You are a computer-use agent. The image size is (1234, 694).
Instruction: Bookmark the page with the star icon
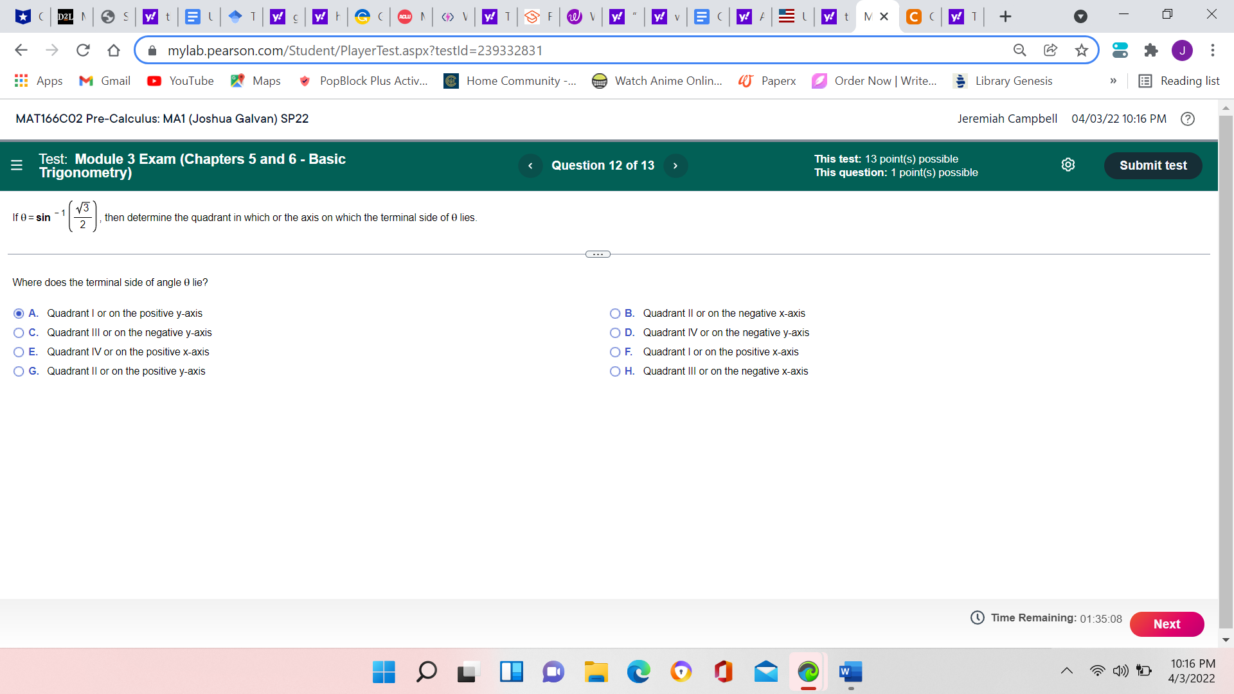click(x=1082, y=50)
